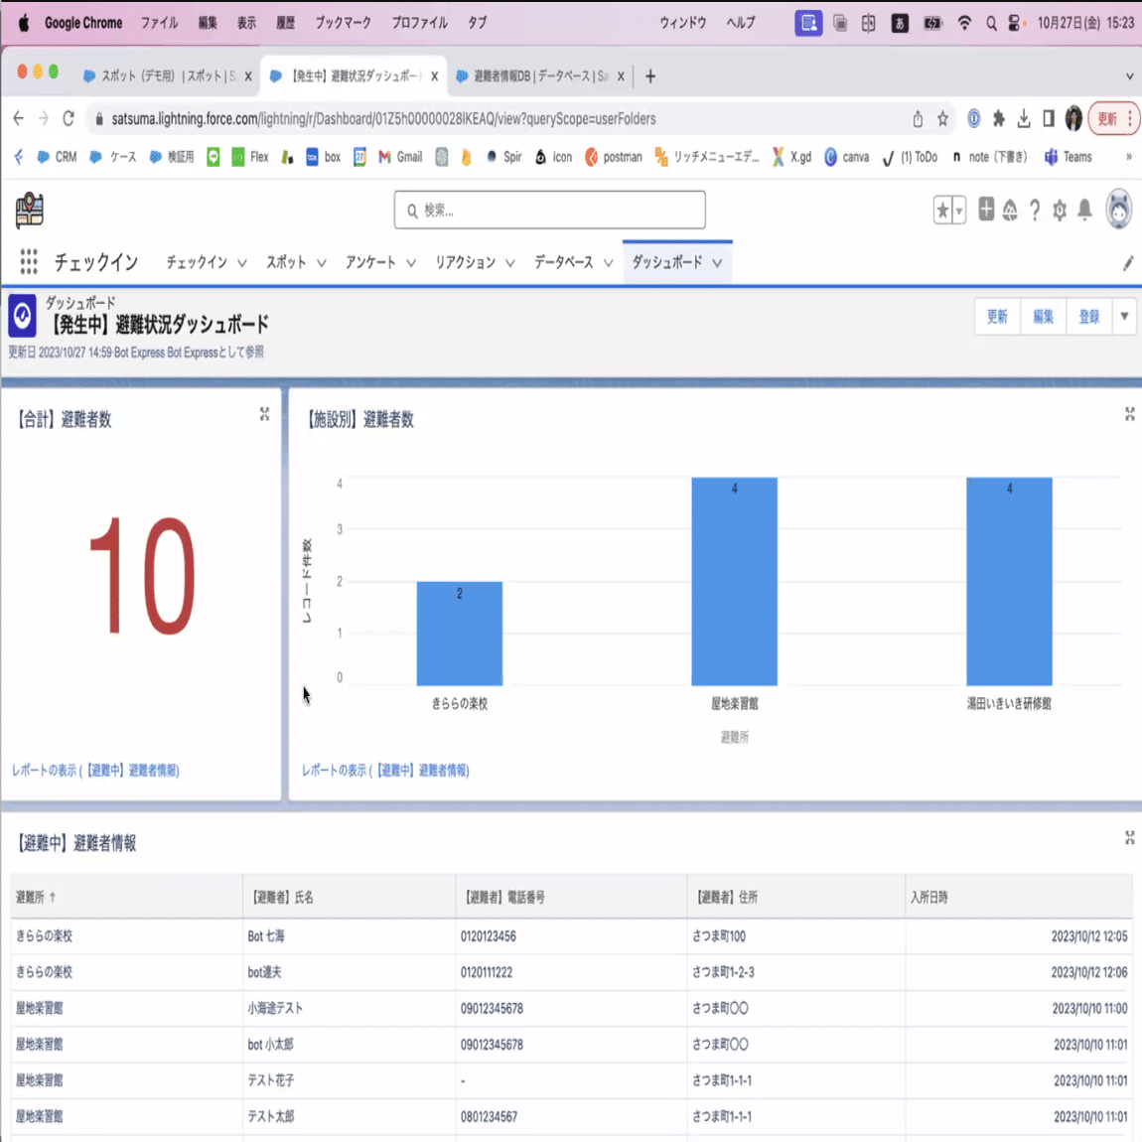Click the Favorites star icon
This screenshot has height=1142, width=1142.
point(942,211)
